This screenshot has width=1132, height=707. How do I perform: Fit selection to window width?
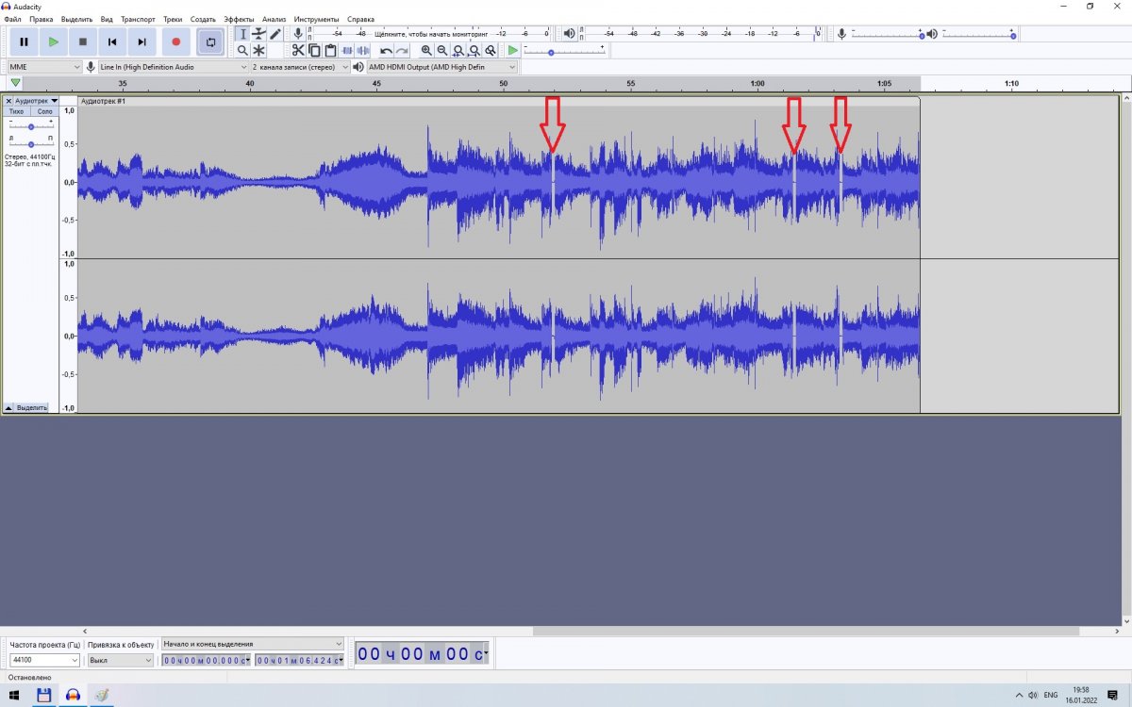click(x=458, y=50)
